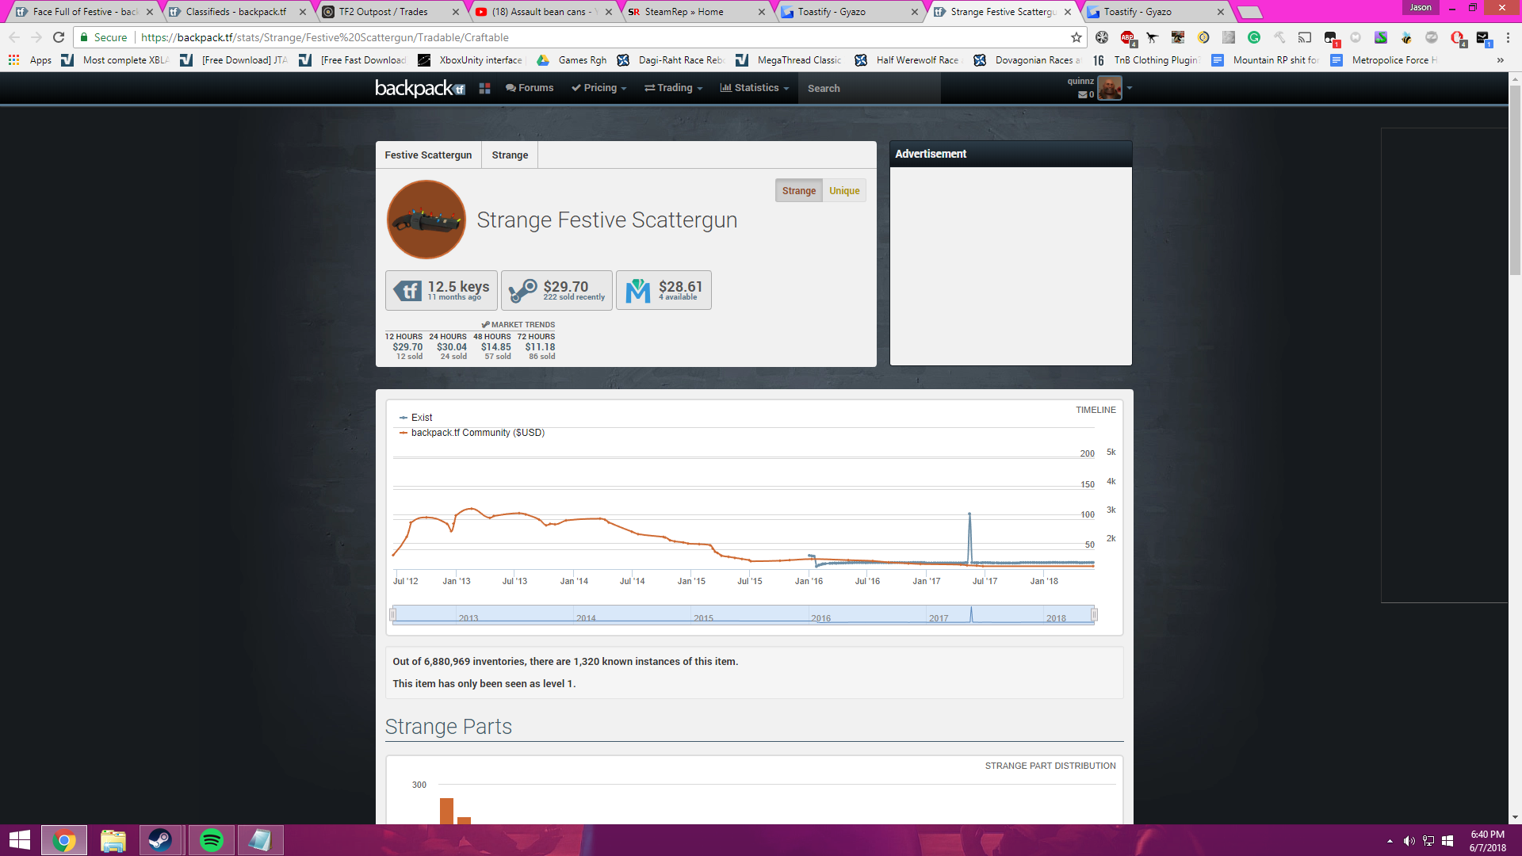Screen dimensions: 1522x856
Task: Click the Festive Scattergun breadcrumb
Action: (x=428, y=155)
